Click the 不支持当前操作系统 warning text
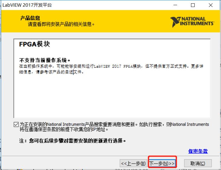This screenshot has width=221, height=170. point(45,60)
